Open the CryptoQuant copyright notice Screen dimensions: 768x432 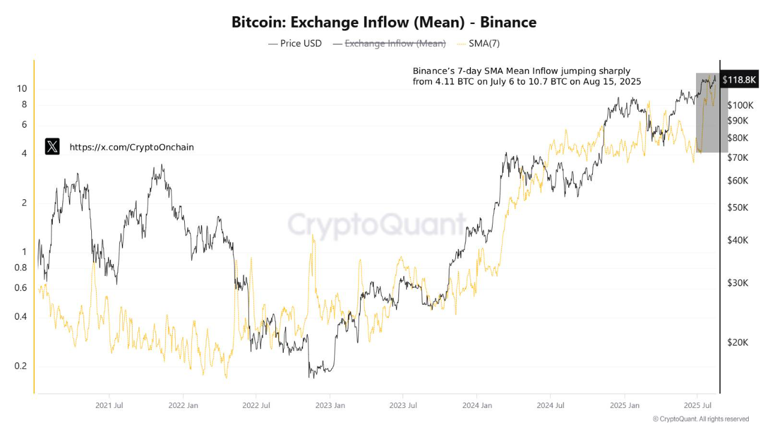point(700,419)
